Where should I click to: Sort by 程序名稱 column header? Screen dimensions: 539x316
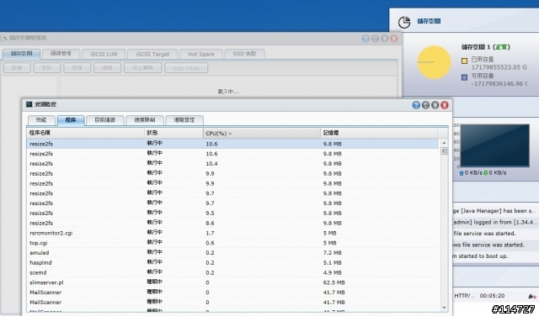(x=85, y=133)
